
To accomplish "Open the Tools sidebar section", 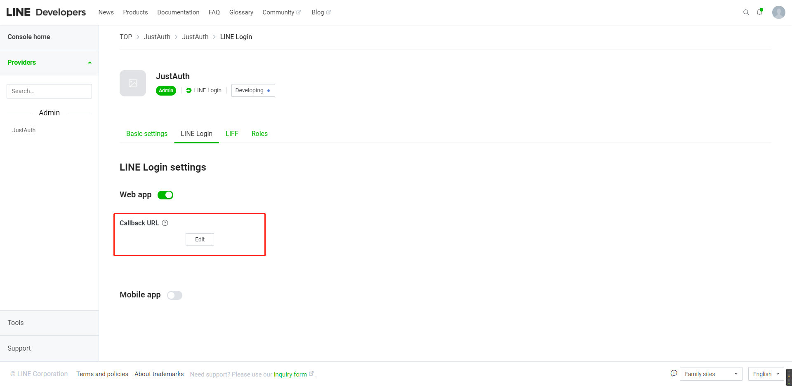I will pos(16,323).
